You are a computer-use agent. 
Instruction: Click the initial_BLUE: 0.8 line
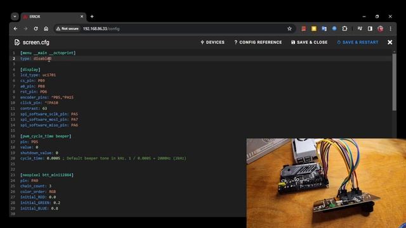pyautogui.click(x=39, y=208)
